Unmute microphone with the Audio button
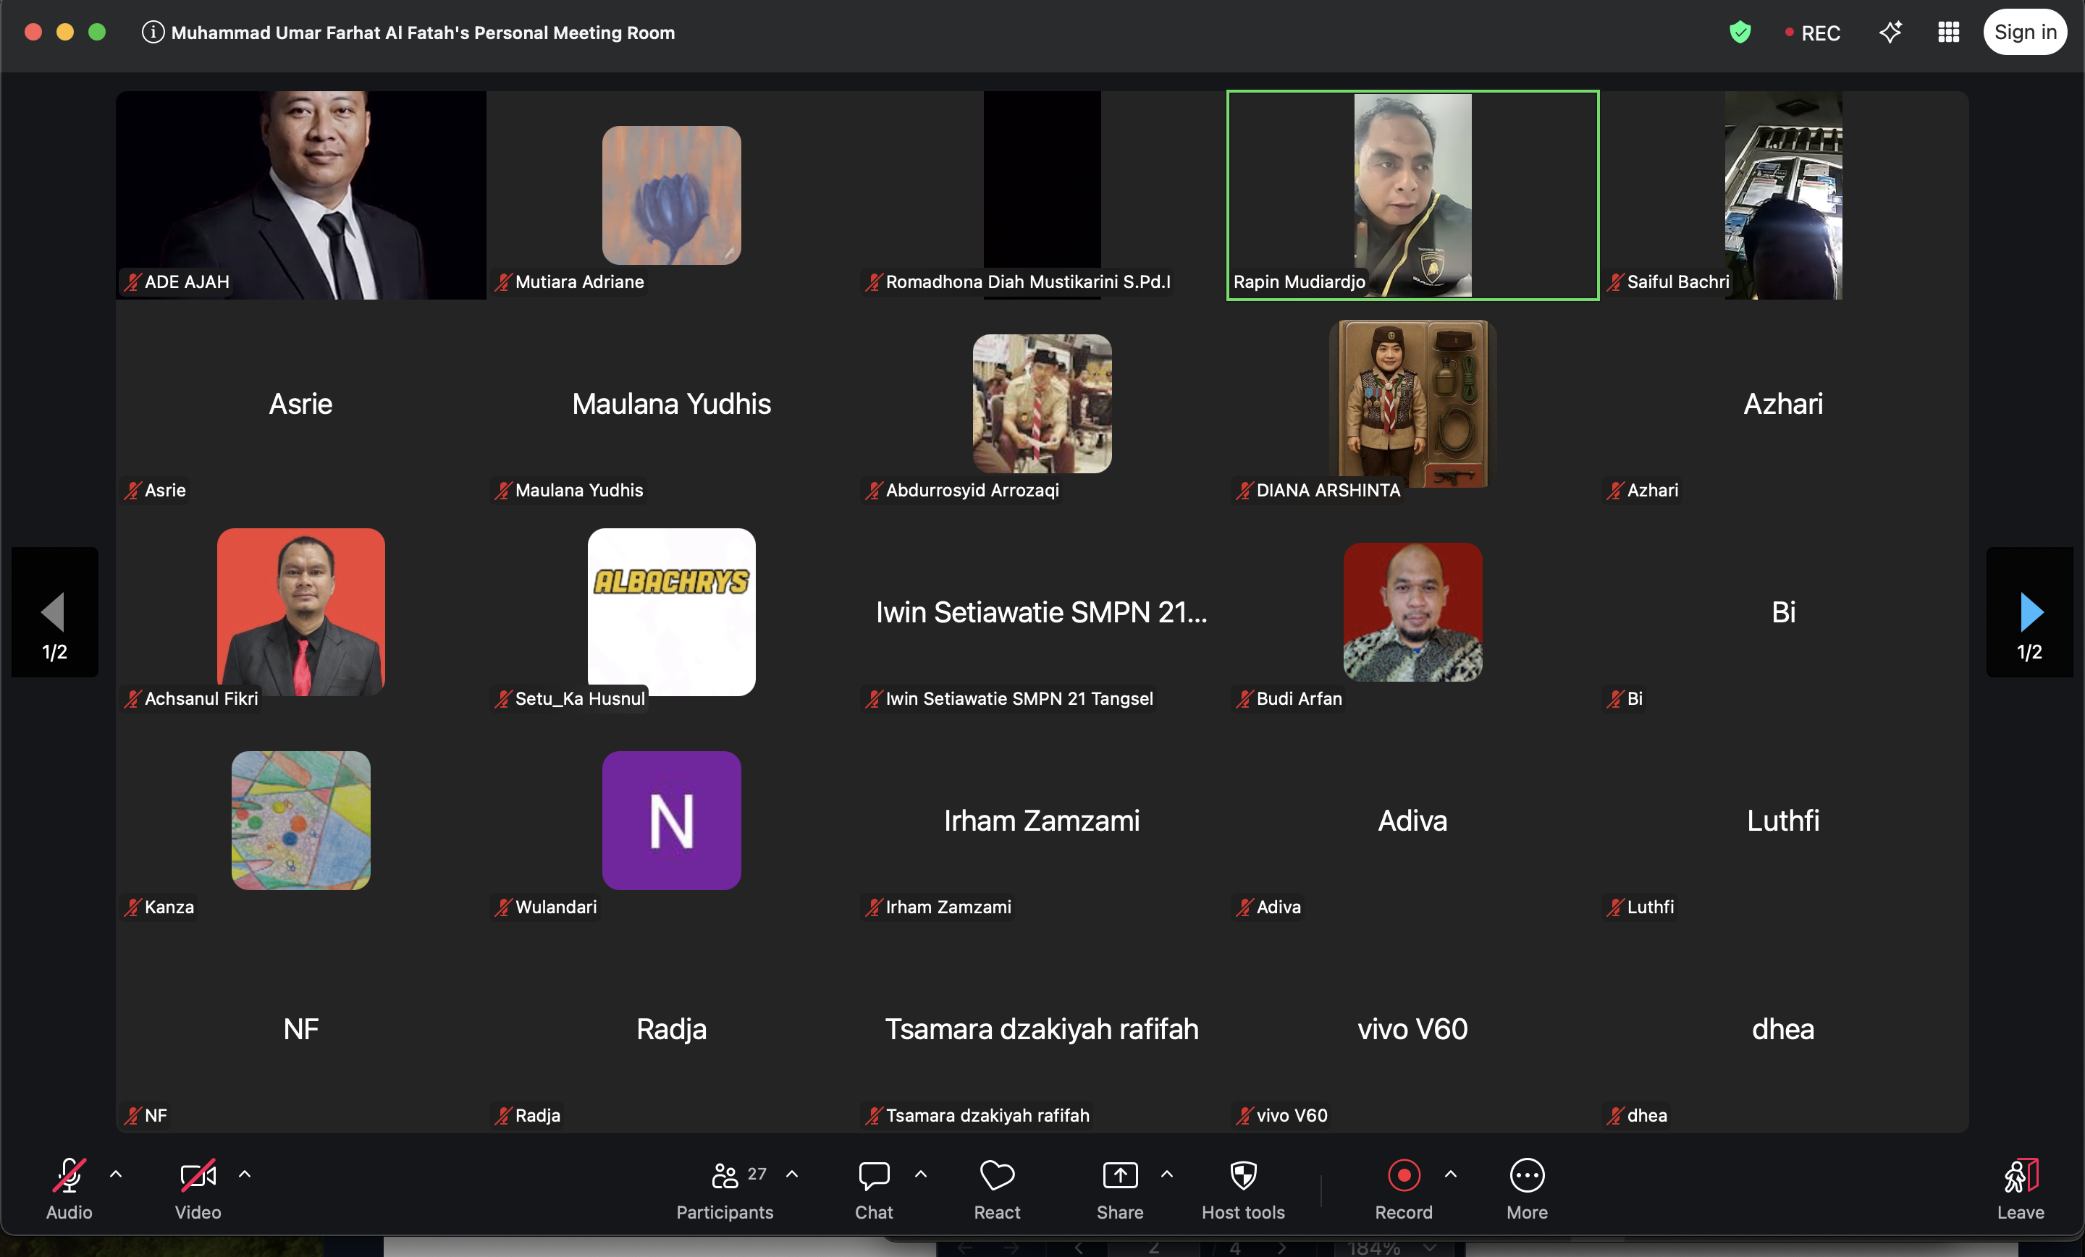Screen dimensions: 2085x1257 point(69,1177)
